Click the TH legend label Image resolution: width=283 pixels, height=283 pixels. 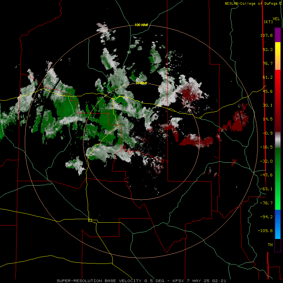(270, 245)
